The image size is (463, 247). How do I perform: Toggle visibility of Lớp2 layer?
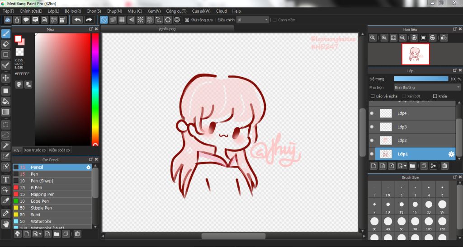point(372,140)
